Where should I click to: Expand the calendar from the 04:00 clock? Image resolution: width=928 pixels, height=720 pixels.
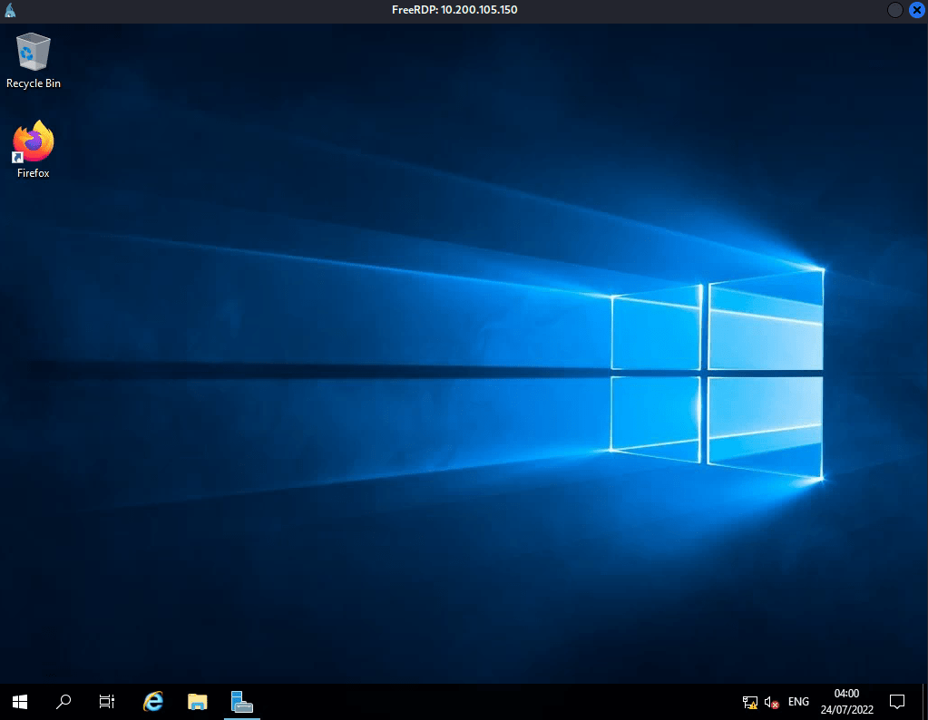[845, 701]
